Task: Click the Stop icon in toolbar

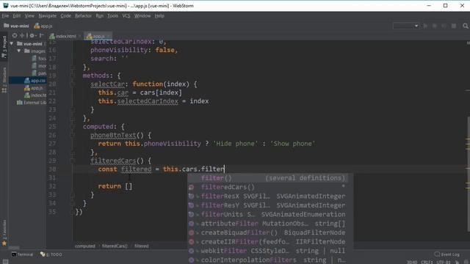Action: [454, 26]
